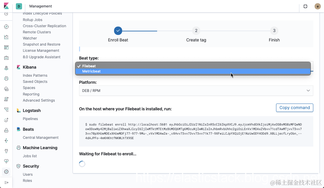
Task: Click the Logstash section heading
Action: tap(32, 111)
